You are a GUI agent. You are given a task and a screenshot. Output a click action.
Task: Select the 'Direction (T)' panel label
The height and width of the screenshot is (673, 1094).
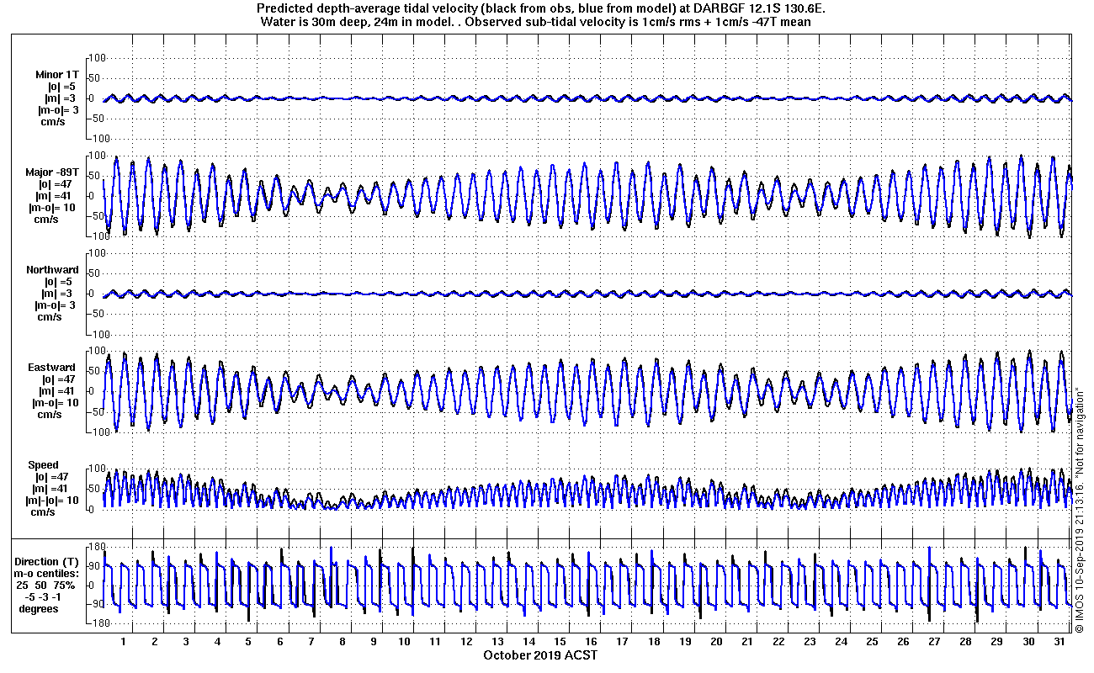[x=48, y=562]
